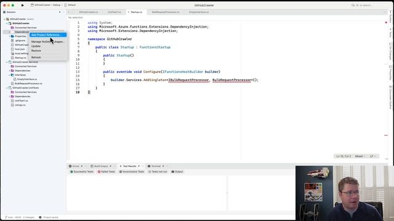The image size is (394, 221).
Task: Select host.json in the solution tree
Action: [20, 49]
